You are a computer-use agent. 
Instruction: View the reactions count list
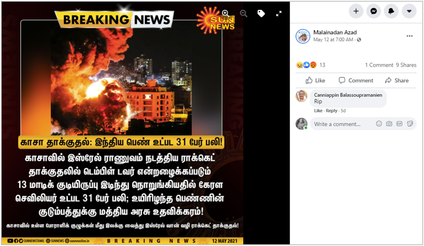pos(311,65)
